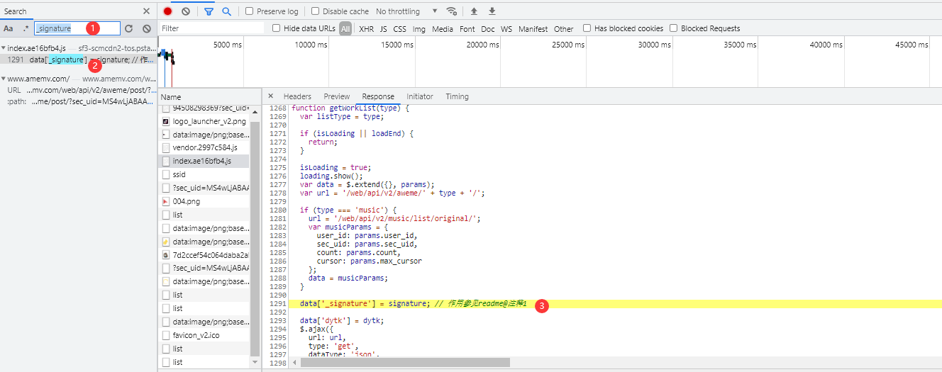Toggle regular expression (.*) search option
The image size is (942, 372).
[x=26, y=28]
